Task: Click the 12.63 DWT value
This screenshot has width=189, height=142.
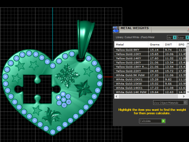Action: (169, 92)
